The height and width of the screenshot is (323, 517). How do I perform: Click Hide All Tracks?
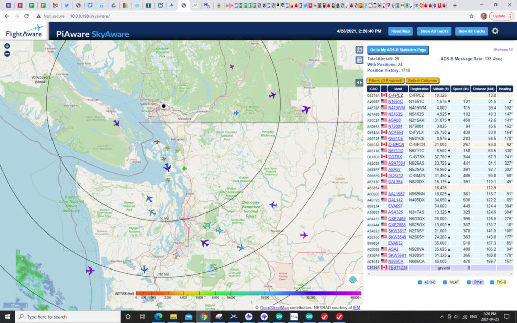point(472,31)
